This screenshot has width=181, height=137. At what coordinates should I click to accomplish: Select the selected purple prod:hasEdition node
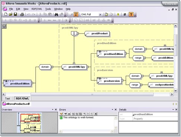(x=17, y=83)
